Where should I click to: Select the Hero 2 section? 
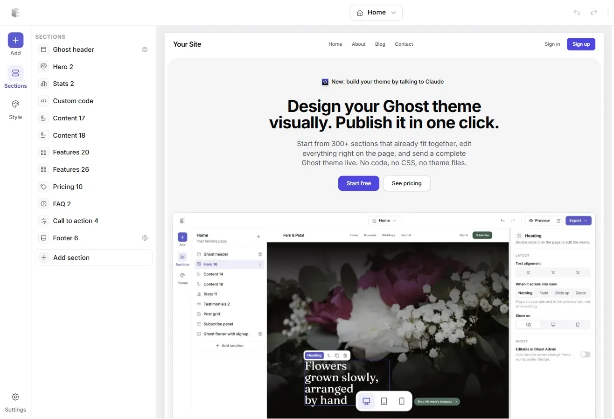(94, 67)
